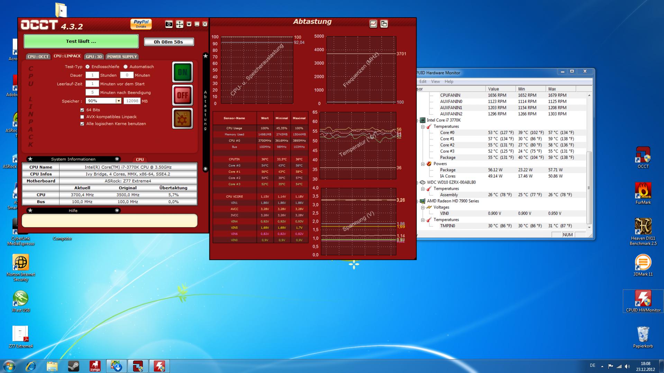Open OCCT settings gear button
This screenshot has height=373, width=664.
point(182,118)
